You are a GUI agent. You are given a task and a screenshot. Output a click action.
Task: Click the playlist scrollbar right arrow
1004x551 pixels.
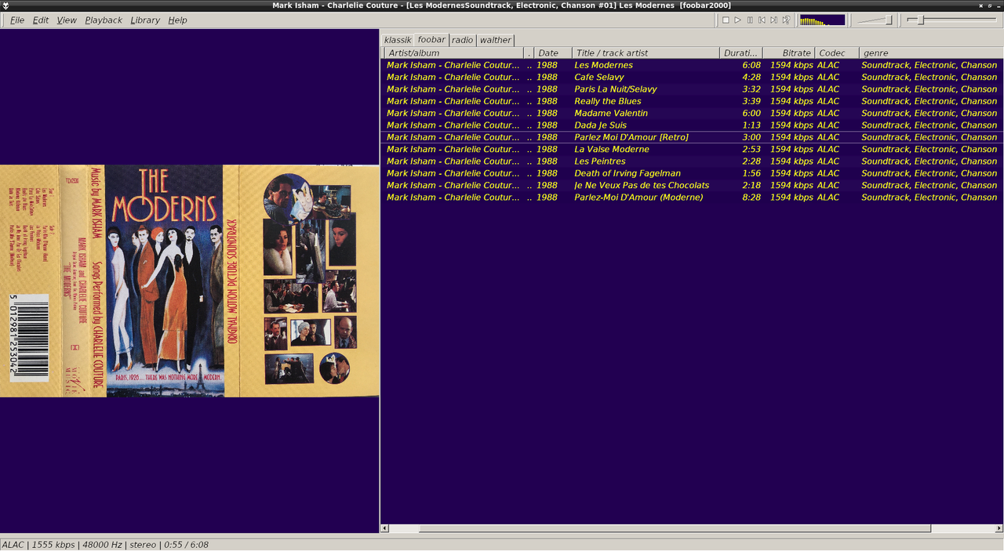999,528
